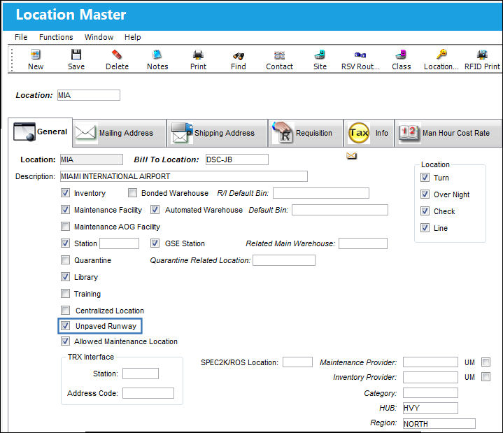Save the location record
Image resolution: width=503 pixels, height=433 pixels.
[x=76, y=59]
